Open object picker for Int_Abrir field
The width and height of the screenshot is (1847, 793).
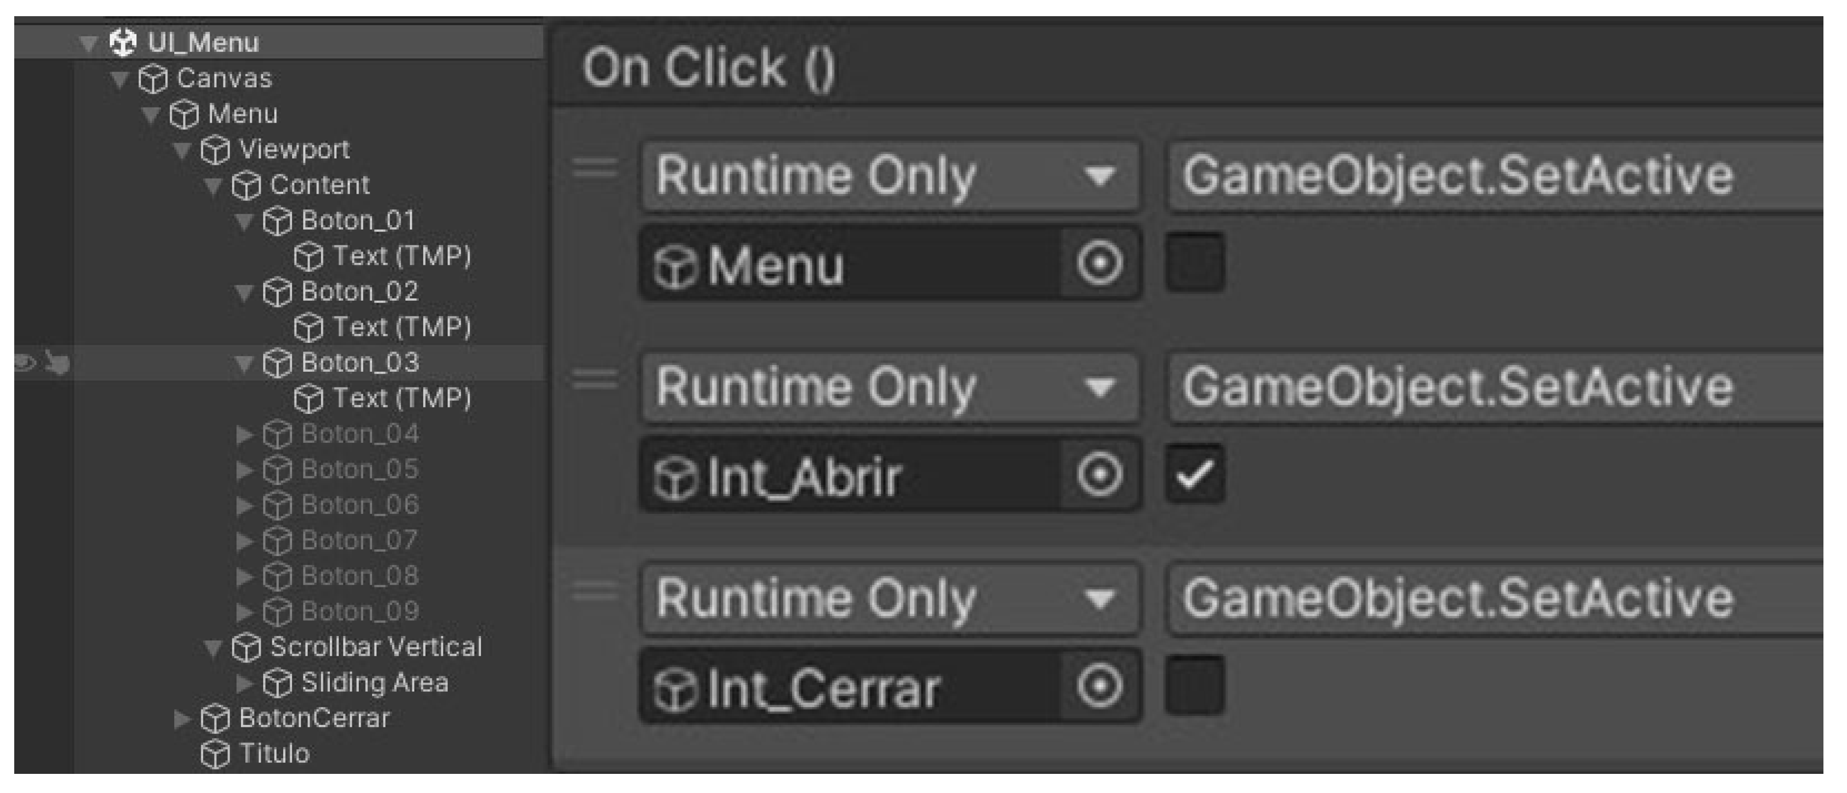[1099, 474]
